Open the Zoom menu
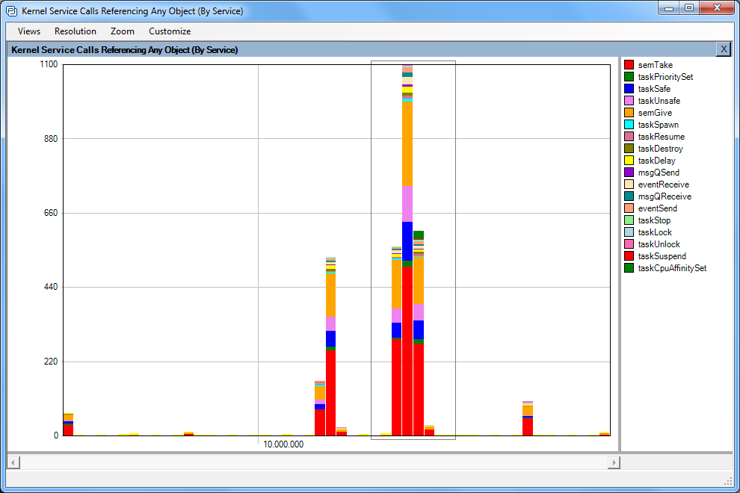This screenshot has height=493, width=740. pyautogui.click(x=123, y=31)
